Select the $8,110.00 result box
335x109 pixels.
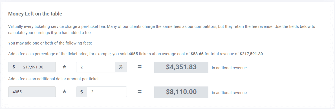click(181, 92)
